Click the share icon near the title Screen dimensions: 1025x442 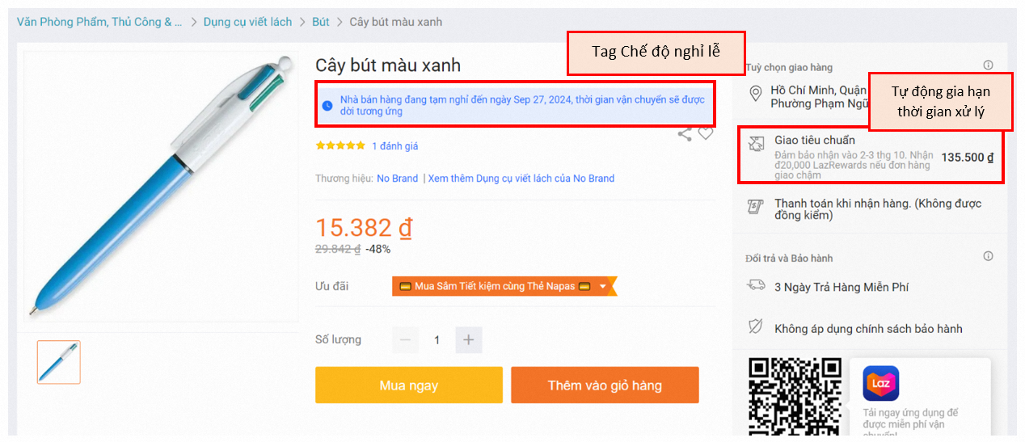[685, 134]
